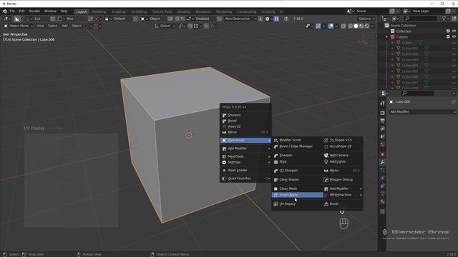This screenshot has height=257, width=458.
Task: Choose Modifier Scroll in Operations submenu
Action: pyautogui.click(x=298, y=140)
